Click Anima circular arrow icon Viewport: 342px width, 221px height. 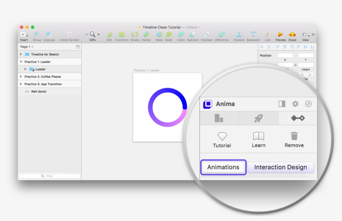pyautogui.click(x=308, y=104)
